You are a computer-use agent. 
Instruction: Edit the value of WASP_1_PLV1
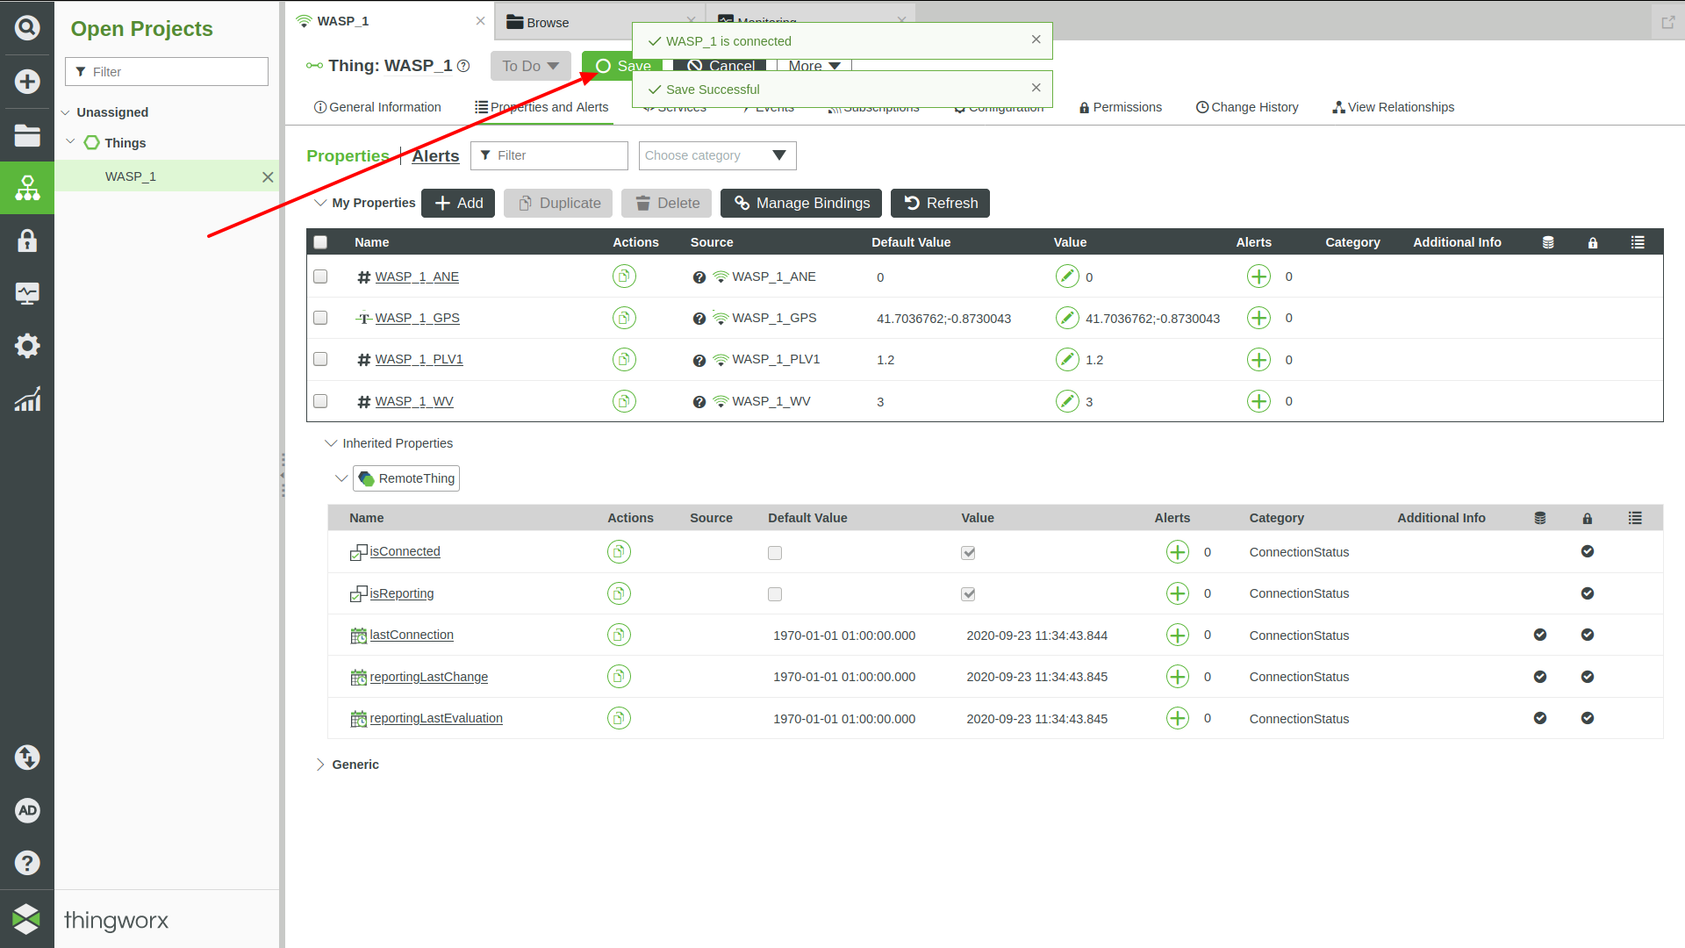point(1067,360)
